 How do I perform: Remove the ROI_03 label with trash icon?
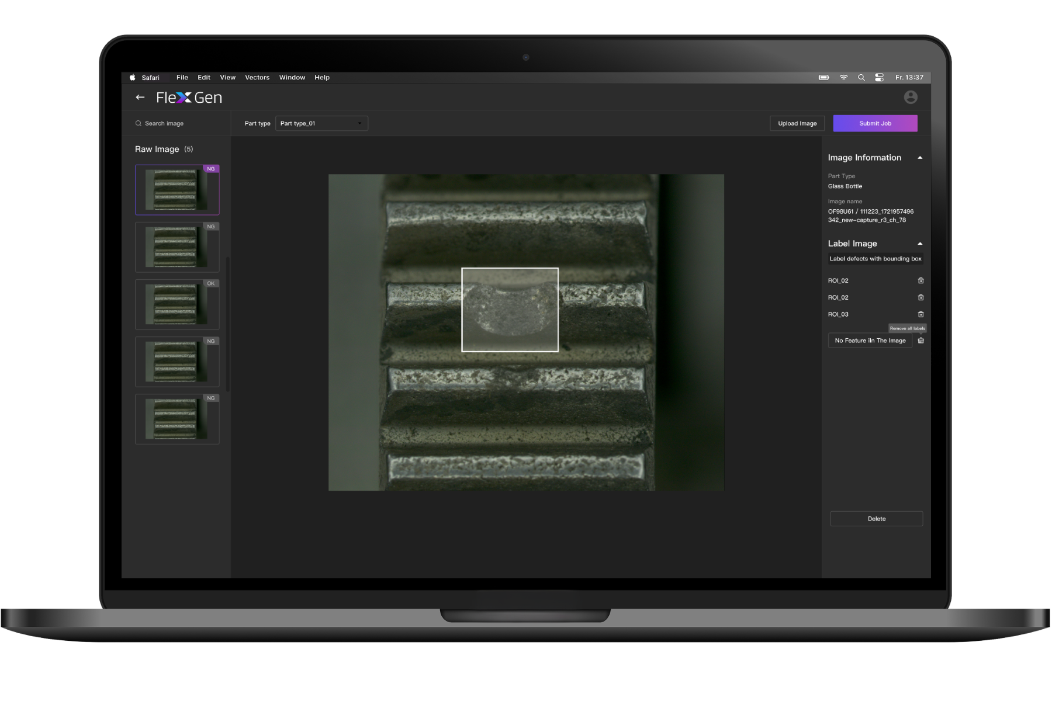[920, 315]
